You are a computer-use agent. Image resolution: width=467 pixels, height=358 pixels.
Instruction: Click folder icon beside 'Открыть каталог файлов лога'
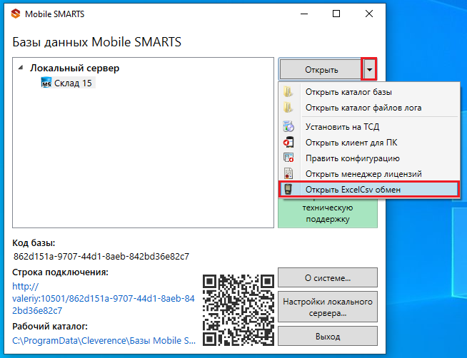pos(288,108)
